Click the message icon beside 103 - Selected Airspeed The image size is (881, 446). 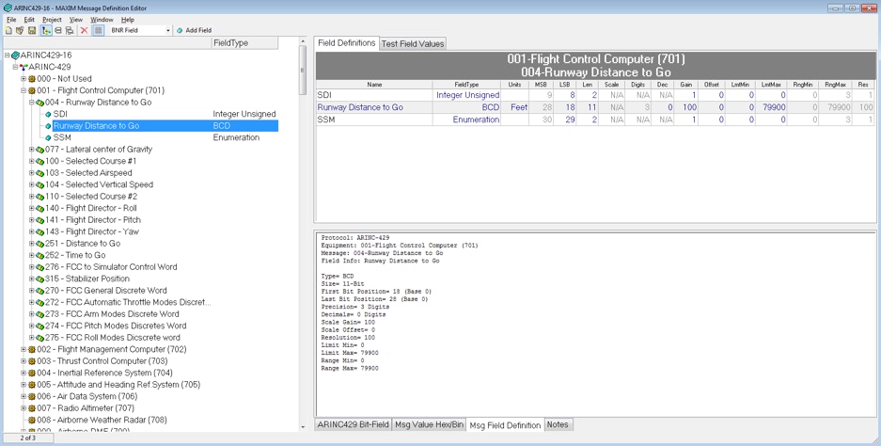(40, 173)
